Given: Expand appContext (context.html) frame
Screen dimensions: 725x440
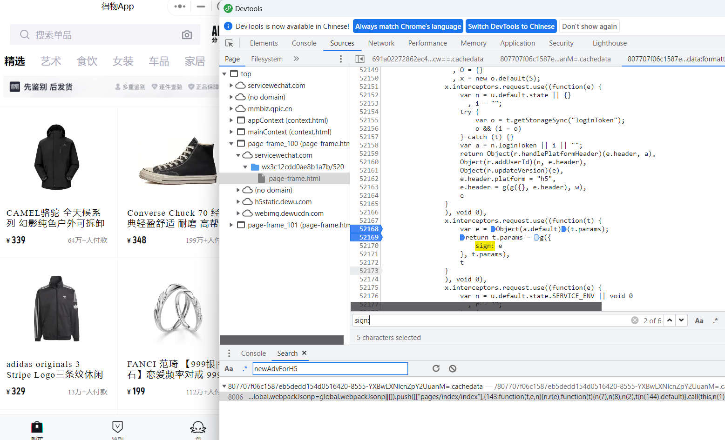Looking at the screenshot, I should (231, 120).
